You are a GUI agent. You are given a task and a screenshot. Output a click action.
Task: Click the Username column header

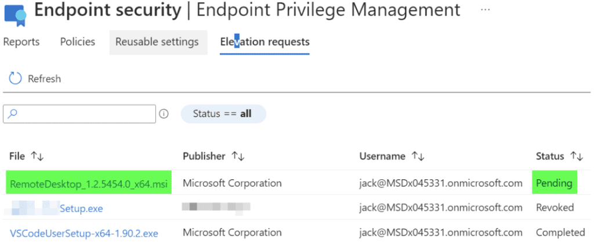click(382, 156)
